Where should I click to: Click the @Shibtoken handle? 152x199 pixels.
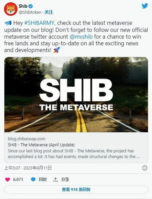click(30, 12)
